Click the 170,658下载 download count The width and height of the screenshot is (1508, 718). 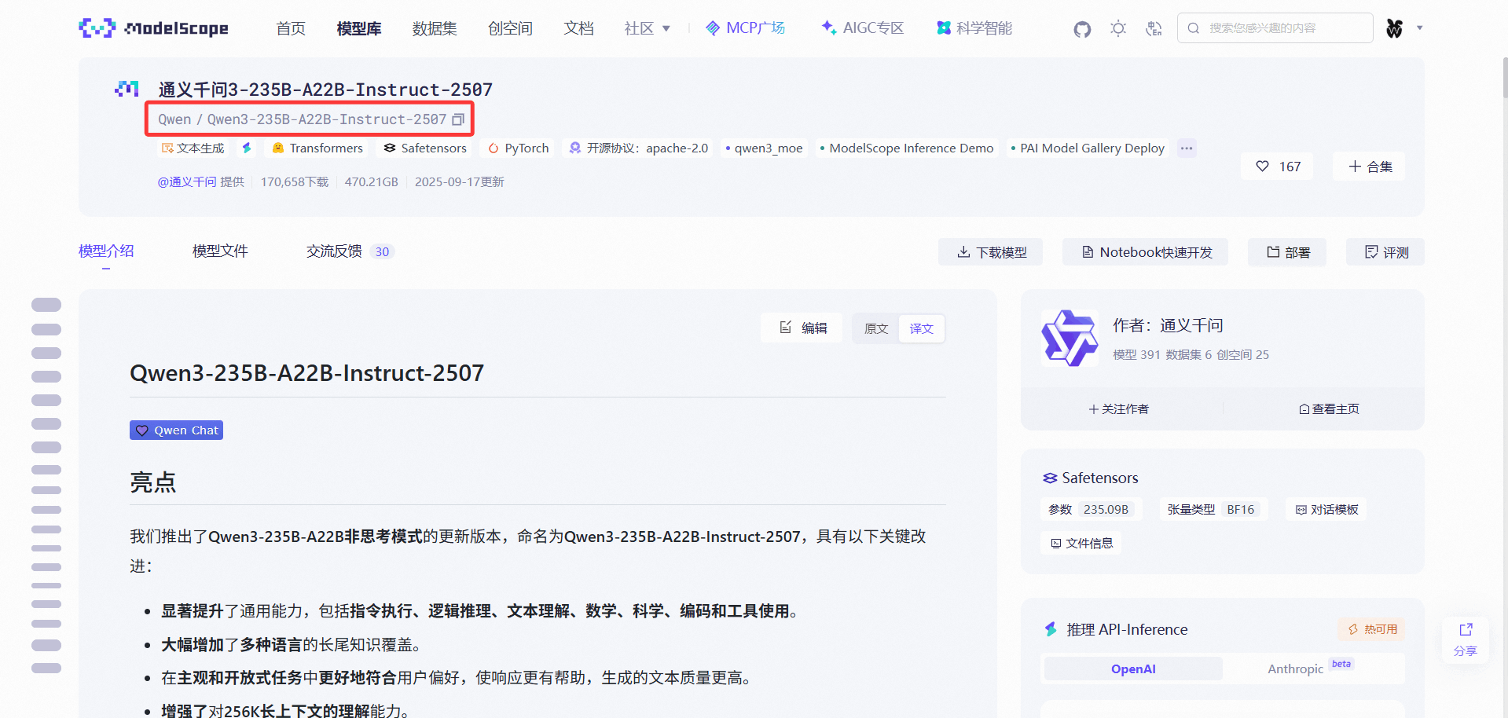click(295, 182)
